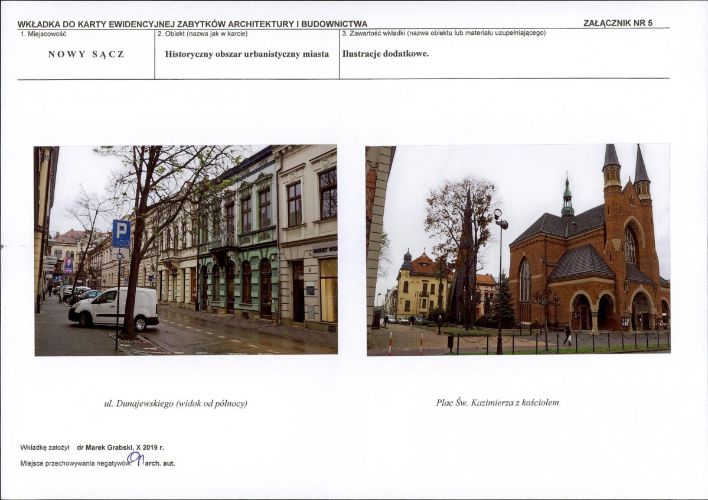This screenshot has width=708, height=500.
Task: Click 'Miejsce przechowywania negatywów' label
Action: coord(76,463)
